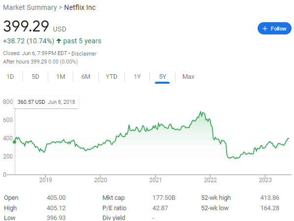Select the 1M range tab

click(60, 77)
